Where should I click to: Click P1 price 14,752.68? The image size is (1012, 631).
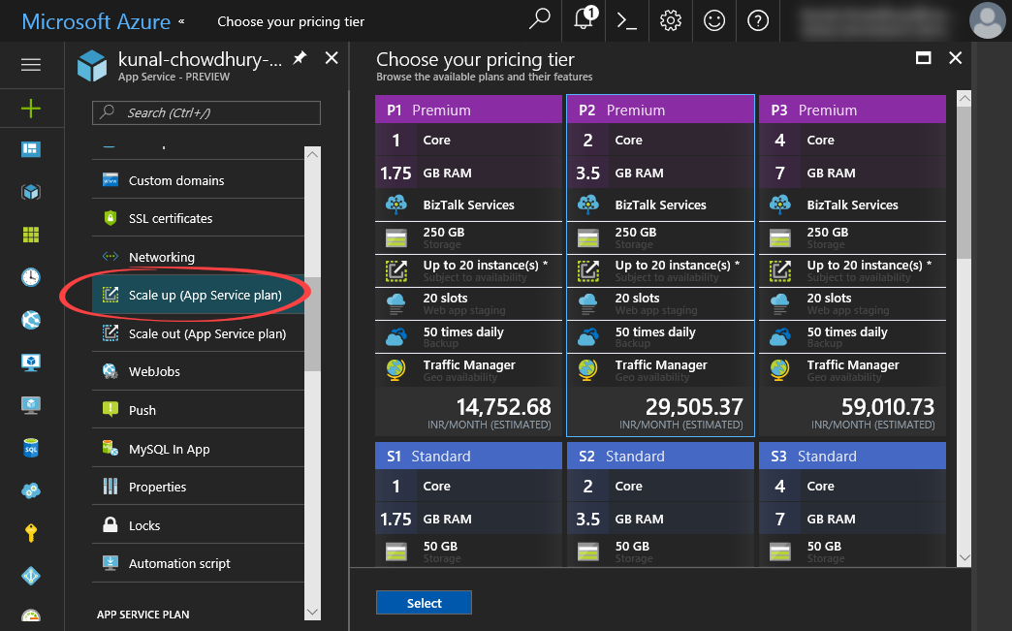pyautogui.click(x=503, y=406)
